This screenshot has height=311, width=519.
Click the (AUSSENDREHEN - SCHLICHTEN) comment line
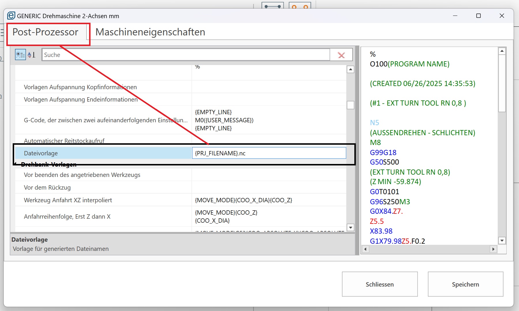tap(422, 133)
